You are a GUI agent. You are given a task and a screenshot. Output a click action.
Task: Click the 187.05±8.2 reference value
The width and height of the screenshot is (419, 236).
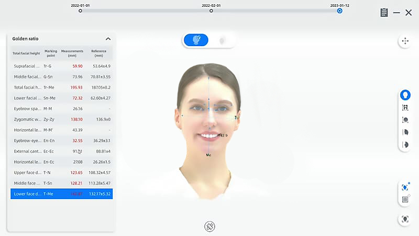101,88
